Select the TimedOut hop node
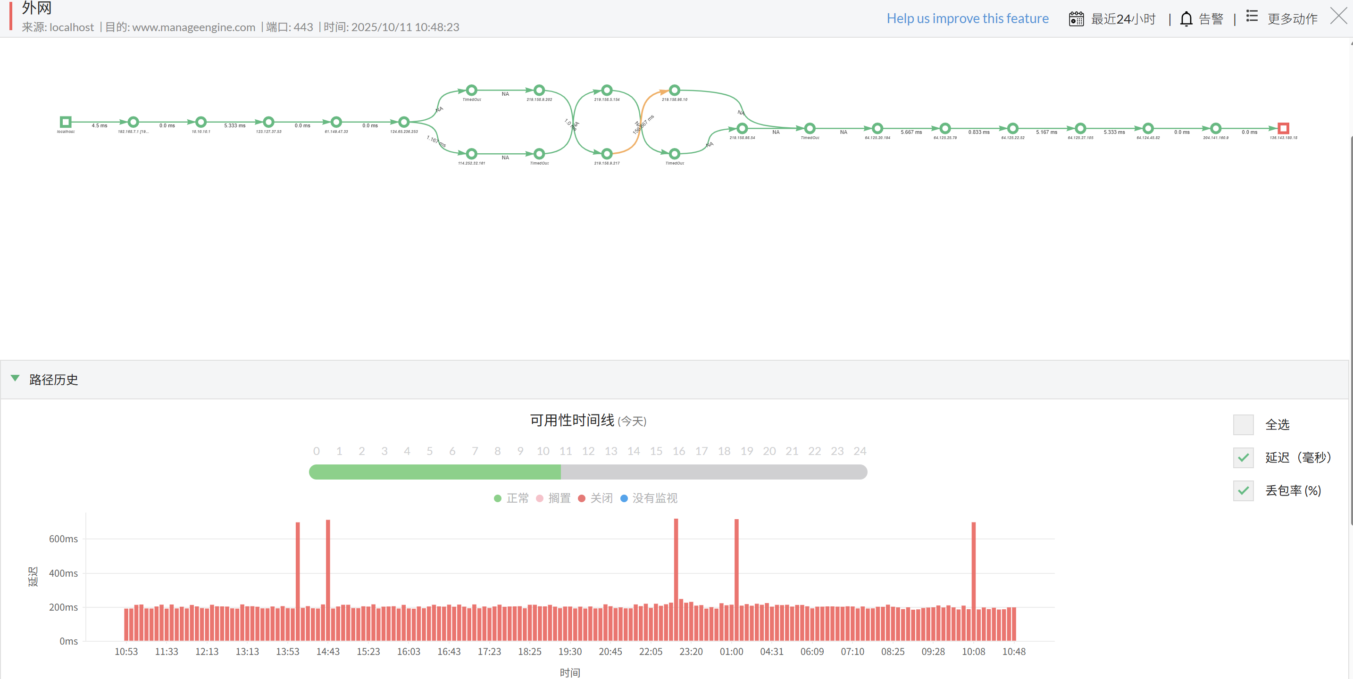This screenshot has width=1353, height=679. (x=471, y=91)
